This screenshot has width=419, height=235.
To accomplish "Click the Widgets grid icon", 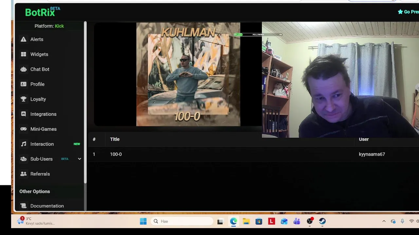I will pos(23,54).
